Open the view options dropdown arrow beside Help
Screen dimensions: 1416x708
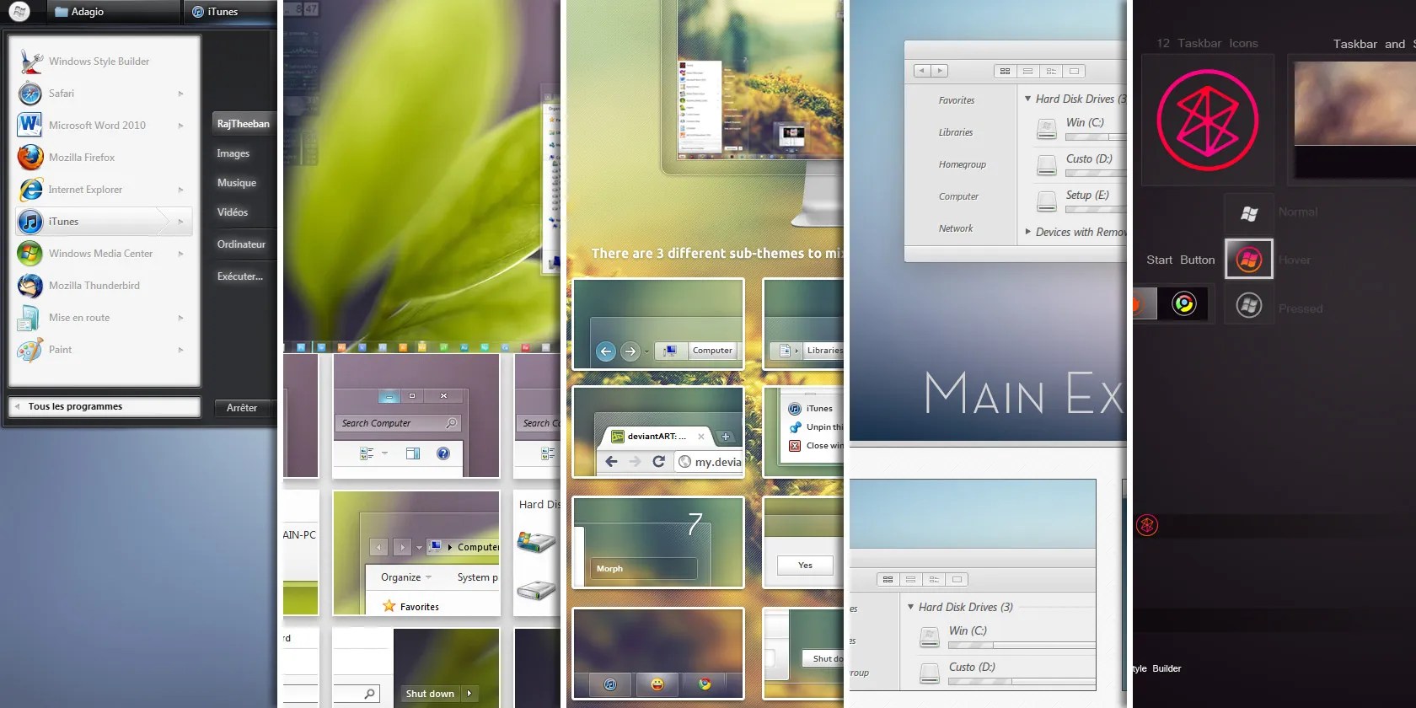(x=385, y=453)
